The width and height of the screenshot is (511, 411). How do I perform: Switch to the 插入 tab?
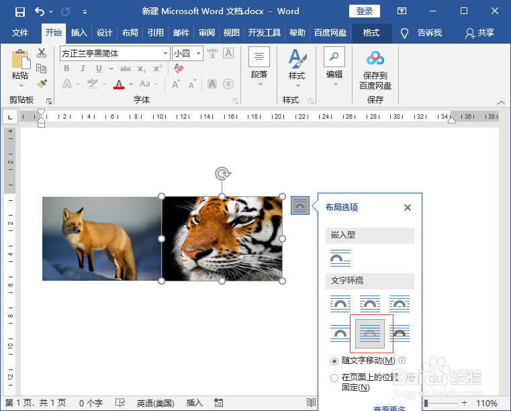[79, 33]
